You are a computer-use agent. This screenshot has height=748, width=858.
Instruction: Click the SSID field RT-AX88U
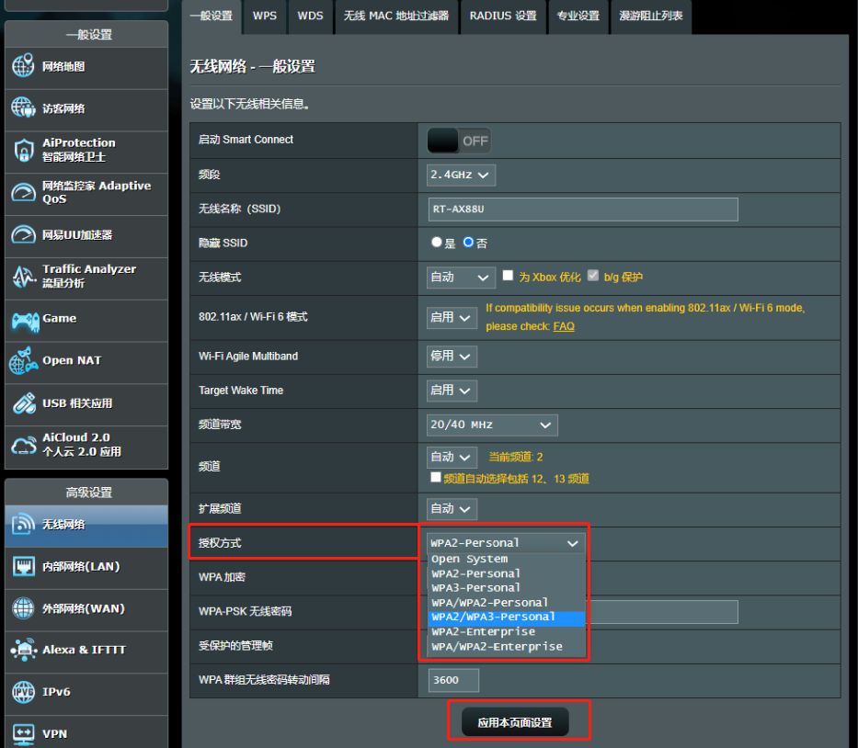click(x=583, y=210)
